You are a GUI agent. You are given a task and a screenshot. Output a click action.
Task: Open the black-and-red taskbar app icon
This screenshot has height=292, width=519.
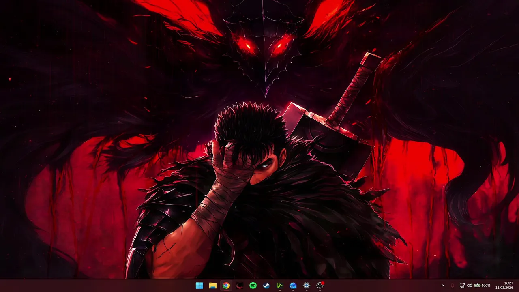[x=239, y=286]
